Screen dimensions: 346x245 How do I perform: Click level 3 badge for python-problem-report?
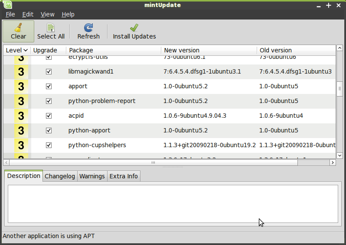(21, 101)
